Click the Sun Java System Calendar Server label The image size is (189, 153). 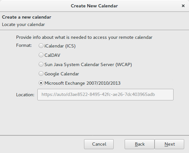coord(88,64)
